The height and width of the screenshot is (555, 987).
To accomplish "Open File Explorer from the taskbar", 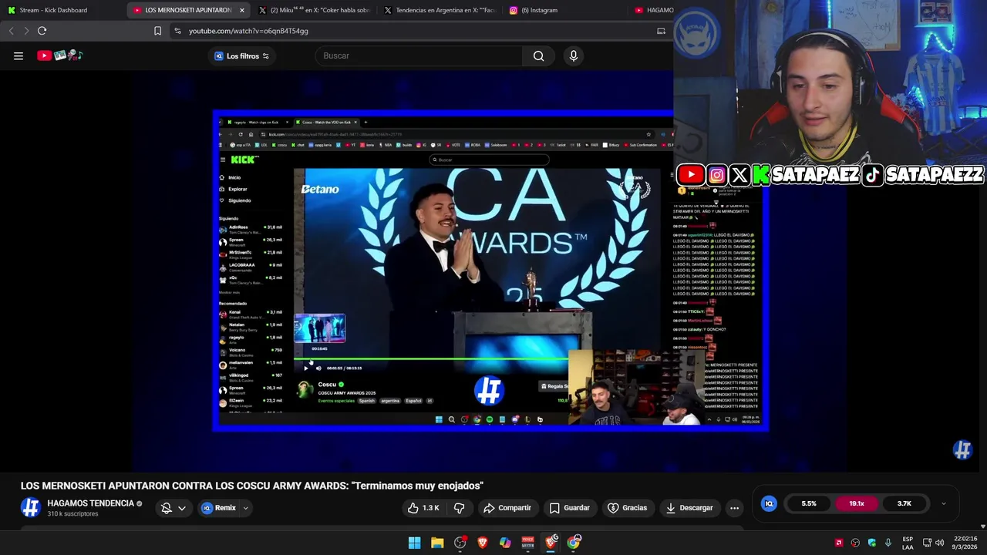I will [x=437, y=543].
